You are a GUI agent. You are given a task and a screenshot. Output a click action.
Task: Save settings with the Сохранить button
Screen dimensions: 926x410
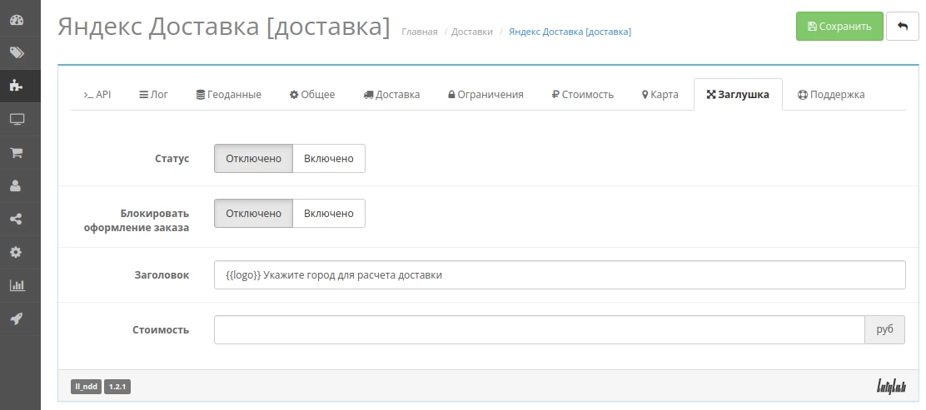tap(839, 26)
